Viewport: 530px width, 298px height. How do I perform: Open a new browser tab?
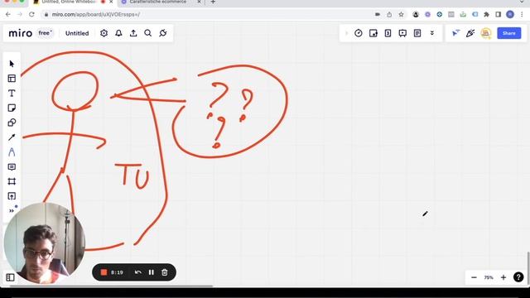[x=213, y=2]
